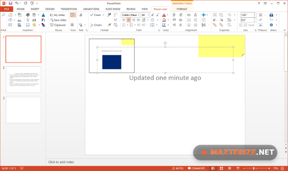Click the Save slides button
Viewport: 288px width, 171px height.
(58, 20)
